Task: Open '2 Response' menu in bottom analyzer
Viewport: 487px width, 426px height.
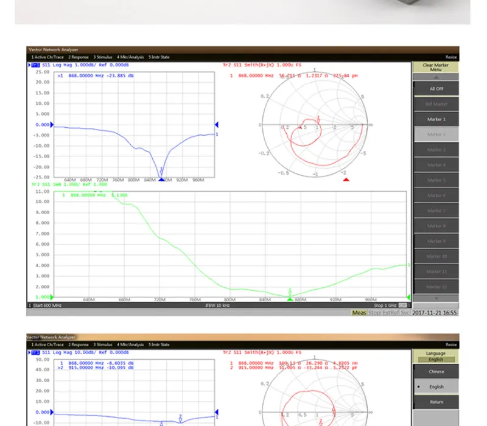Action: coord(79,344)
